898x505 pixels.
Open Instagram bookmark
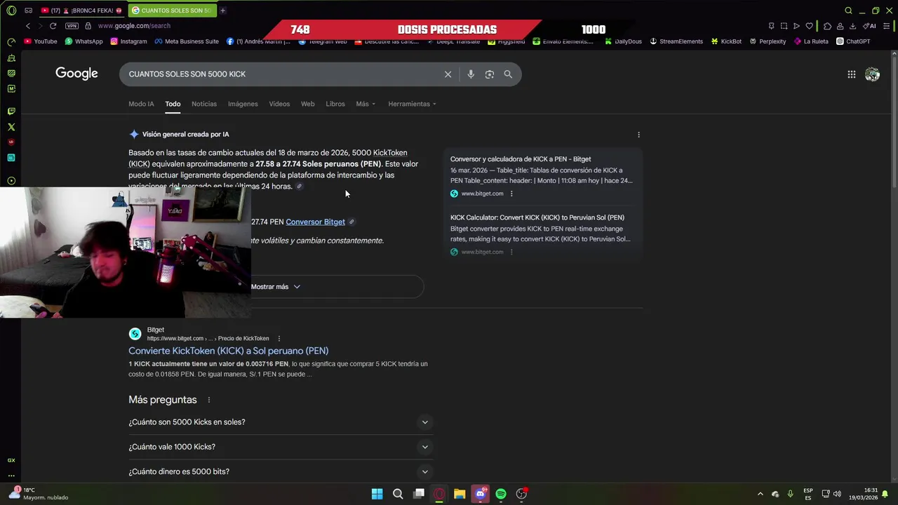coord(128,41)
